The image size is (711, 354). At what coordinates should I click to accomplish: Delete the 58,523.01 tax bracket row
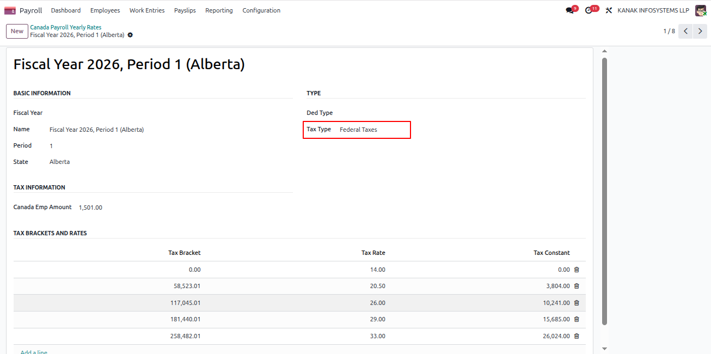point(577,286)
